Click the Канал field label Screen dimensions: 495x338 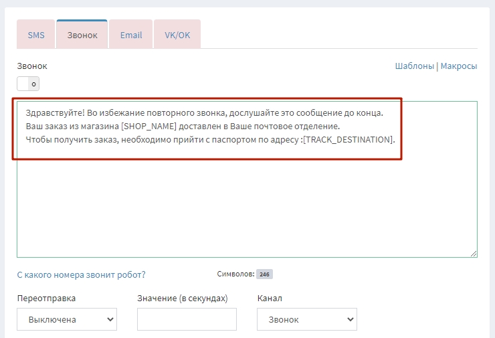point(270,298)
